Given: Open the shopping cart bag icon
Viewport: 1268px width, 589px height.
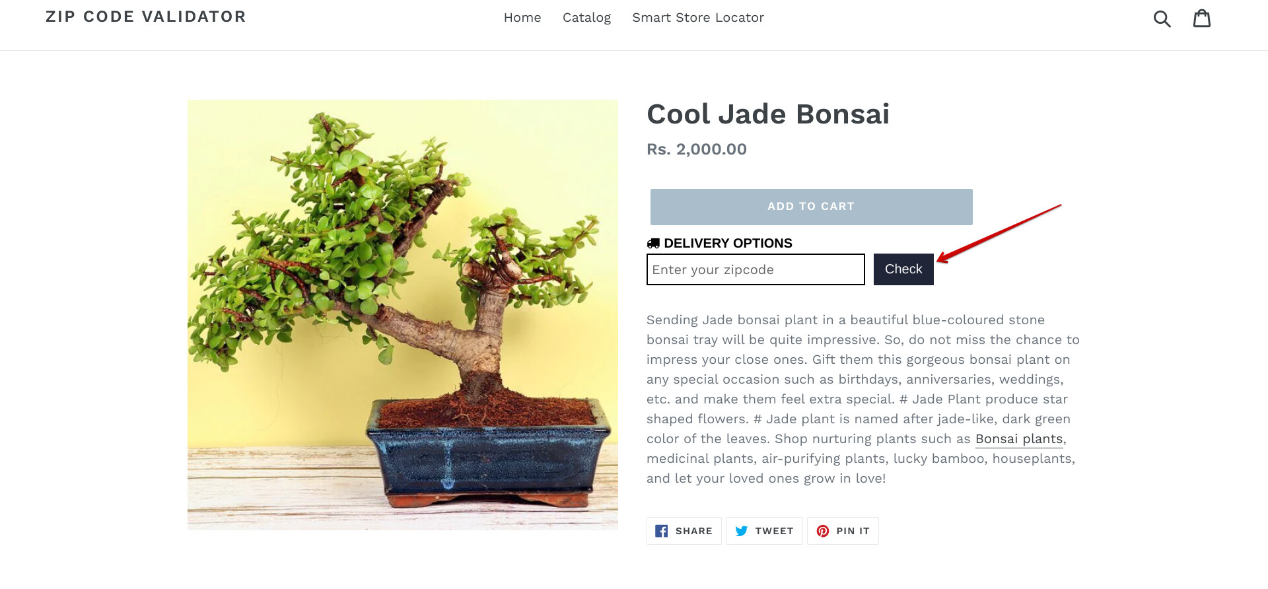Looking at the screenshot, I should [1202, 18].
